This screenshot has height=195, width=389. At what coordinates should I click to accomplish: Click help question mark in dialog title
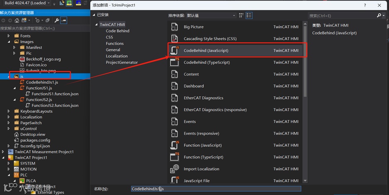tap(365, 5)
